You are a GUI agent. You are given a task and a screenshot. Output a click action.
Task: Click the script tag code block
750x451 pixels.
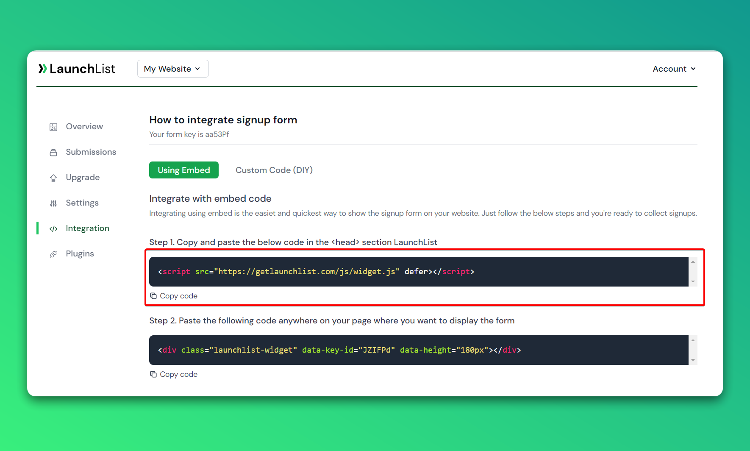tap(419, 272)
